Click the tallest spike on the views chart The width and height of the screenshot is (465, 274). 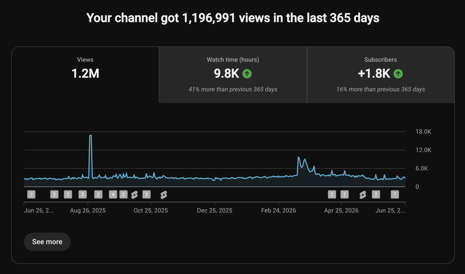tap(90, 135)
